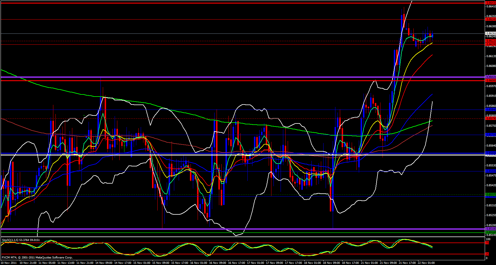Click the 10 Nov 2011 date label
Screen dimensions: 496x265
click(9, 263)
